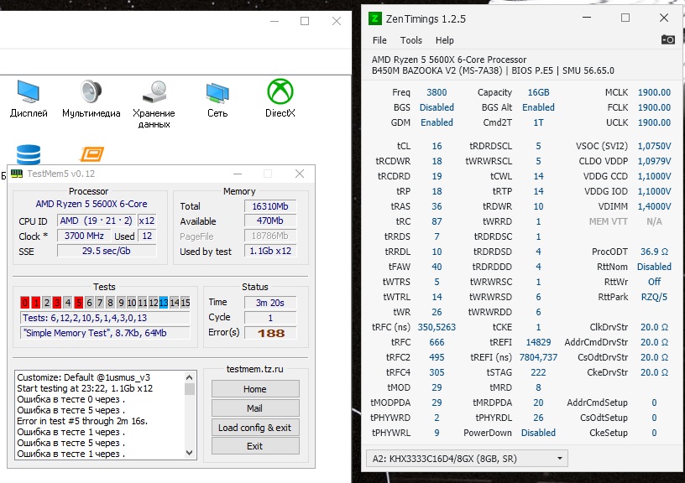Image resolution: width=685 pixels, height=483 pixels.
Task: Click the orange benchmark chip icon
Action: [x=92, y=154]
